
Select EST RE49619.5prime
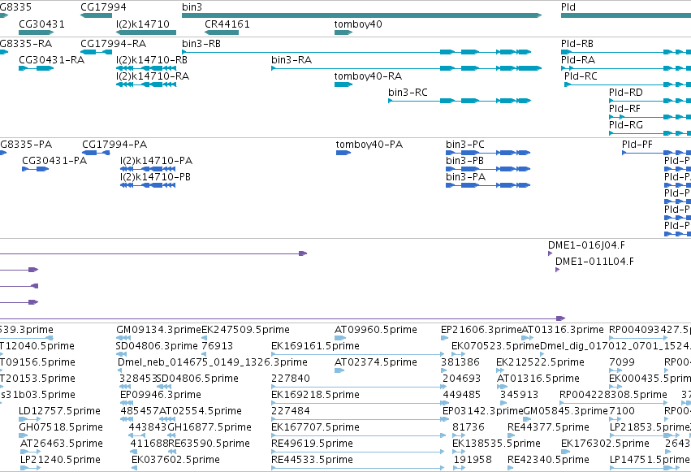[358, 452]
